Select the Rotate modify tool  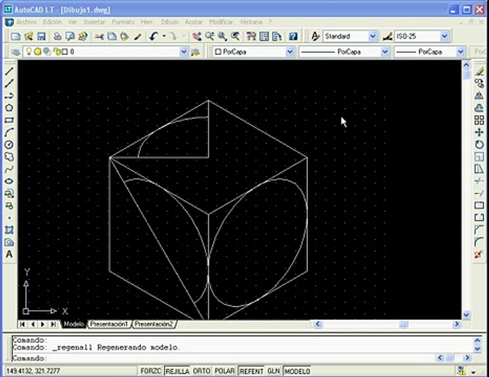479,145
